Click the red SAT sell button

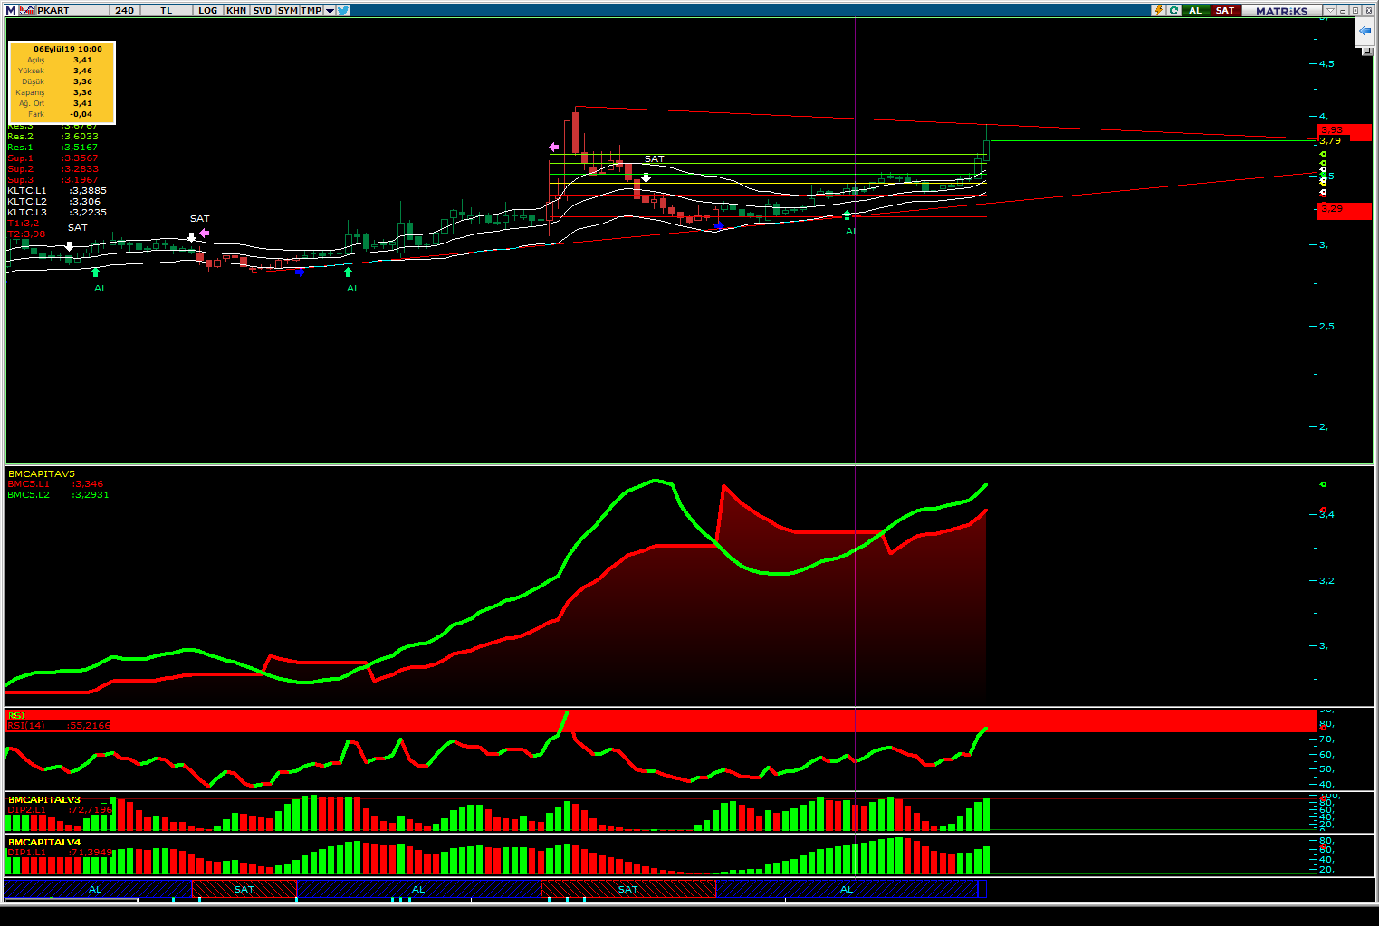click(x=1224, y=11)
